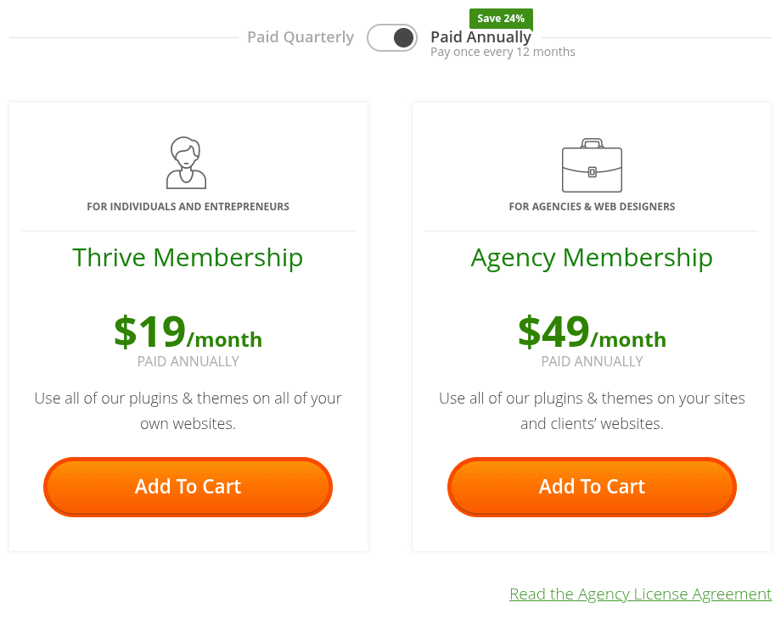Select the Paid Annually billing option
This screenshot has width=781, height=619.
pyautogui.click(x=480, y=37)
